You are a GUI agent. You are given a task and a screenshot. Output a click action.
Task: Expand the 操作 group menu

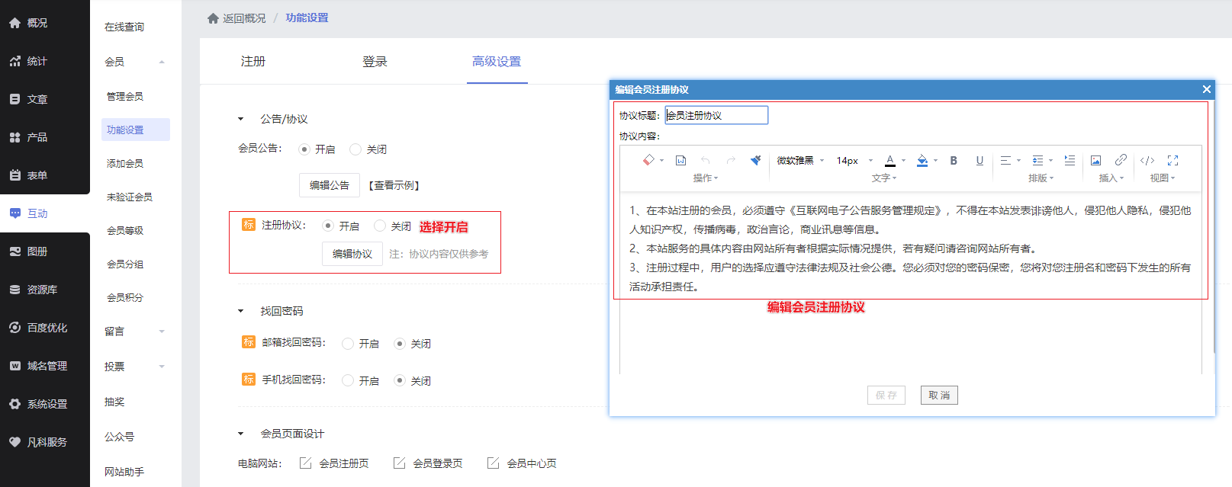(x=705, y=178)
